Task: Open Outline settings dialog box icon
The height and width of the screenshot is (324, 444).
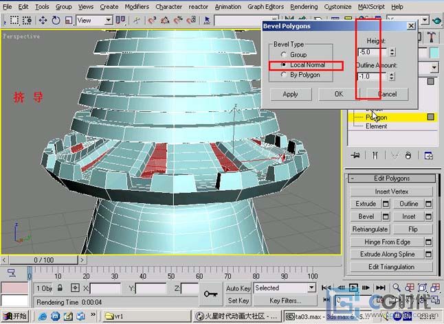Action: tap(428, 204)
